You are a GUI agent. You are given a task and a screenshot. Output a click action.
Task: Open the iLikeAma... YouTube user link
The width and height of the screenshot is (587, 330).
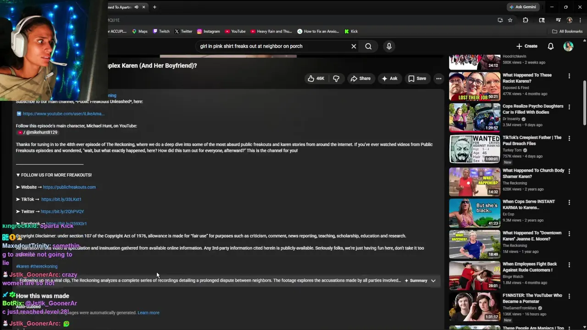click(x=63, y=114)
